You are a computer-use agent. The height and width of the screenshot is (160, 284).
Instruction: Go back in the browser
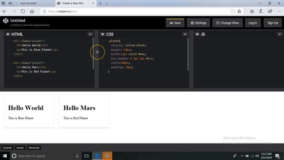(4, 11)
